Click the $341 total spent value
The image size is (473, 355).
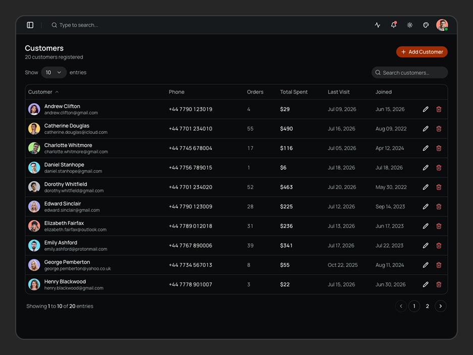(286, 245)
